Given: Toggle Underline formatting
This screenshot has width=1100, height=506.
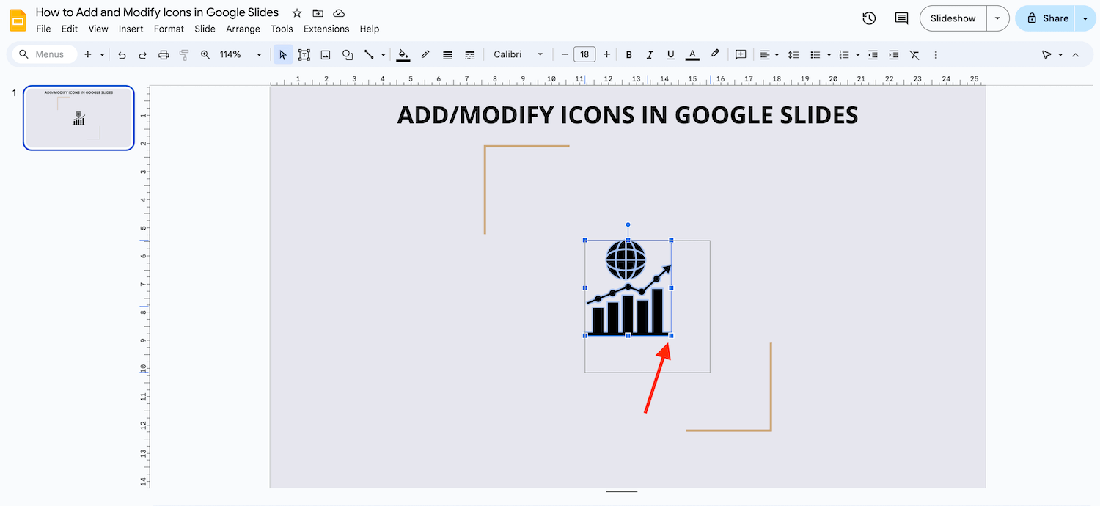Looking at the screenshot, I should point(670,55).
